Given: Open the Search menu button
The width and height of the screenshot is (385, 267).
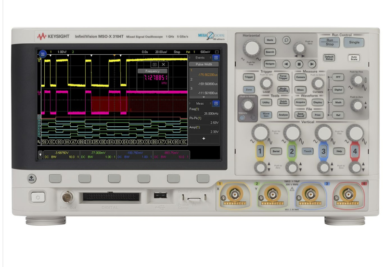Looking at the screenshot, I should click(x=270, y=52).
